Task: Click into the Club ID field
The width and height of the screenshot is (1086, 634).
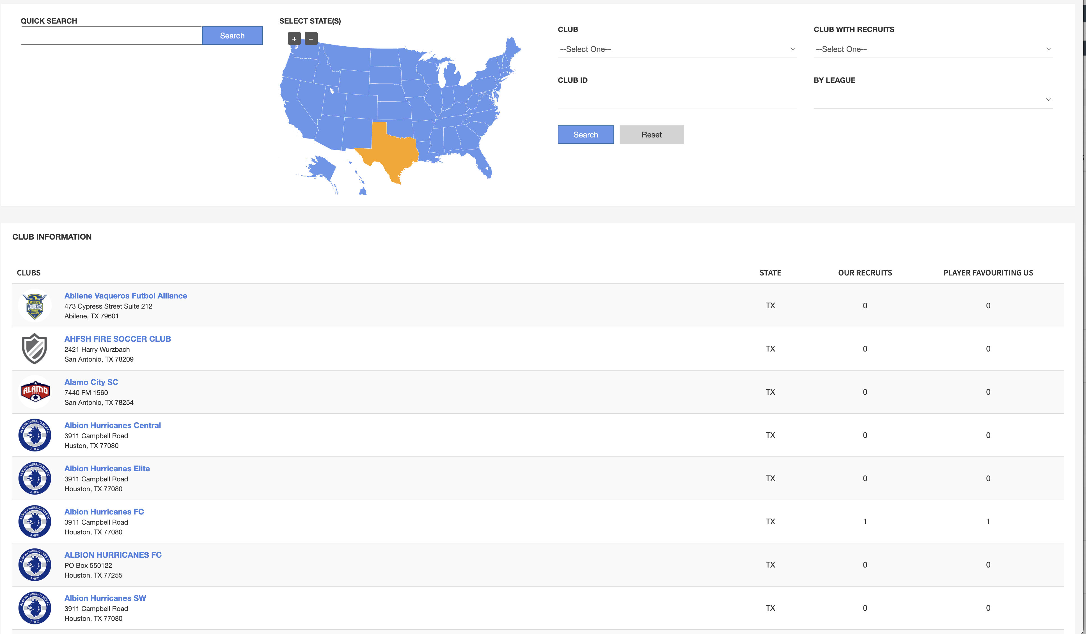Action: coord(677,100)
